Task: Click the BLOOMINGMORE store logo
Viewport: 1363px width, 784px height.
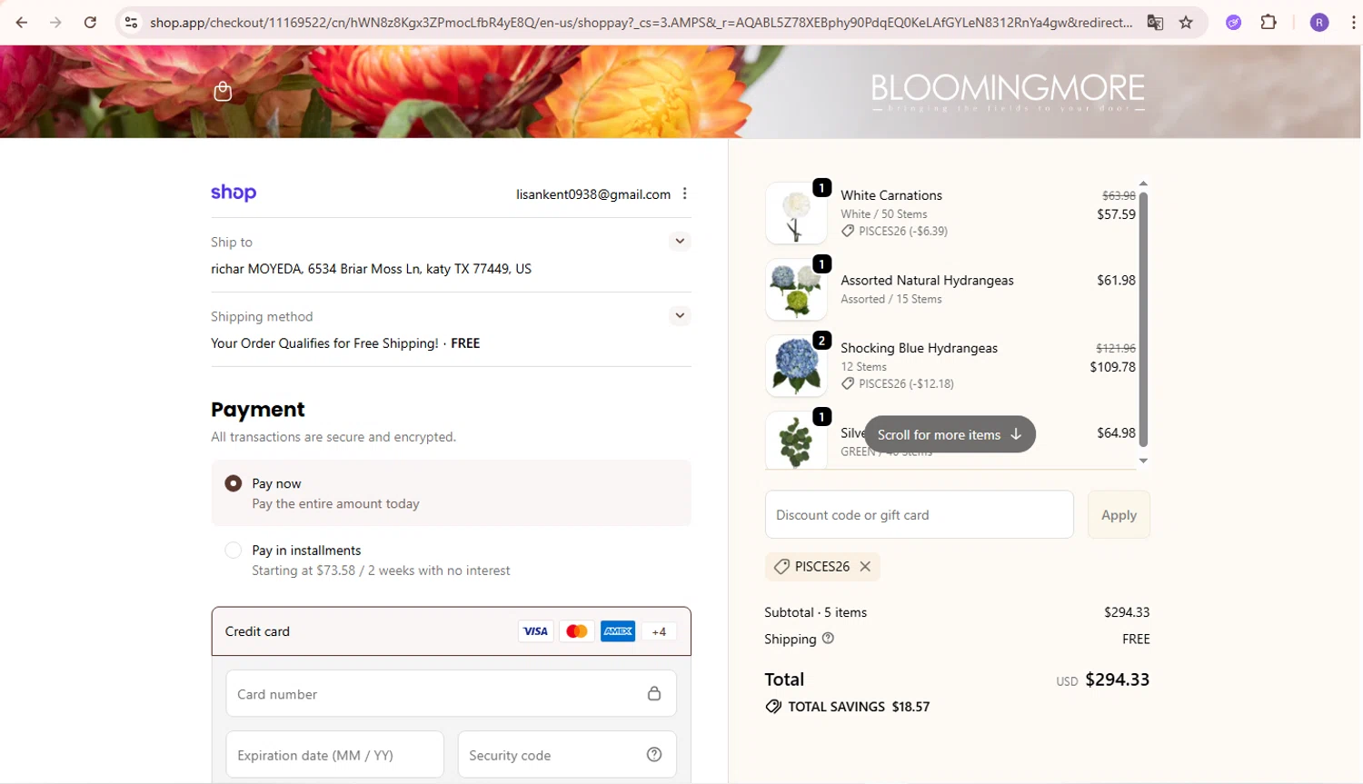Action: tap(1008, 93)
